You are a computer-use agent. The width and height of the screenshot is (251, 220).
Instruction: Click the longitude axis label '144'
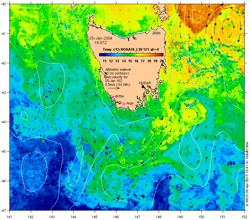click(x=73, y=217)
